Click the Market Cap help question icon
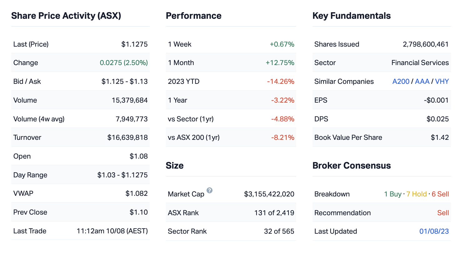This screenshot has width=465, height=254. 209,190
